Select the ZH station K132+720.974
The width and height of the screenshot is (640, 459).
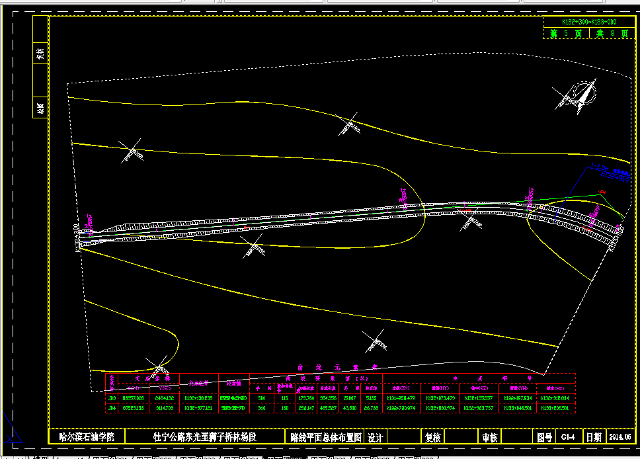pyautogui.click(x=401, y=408)
